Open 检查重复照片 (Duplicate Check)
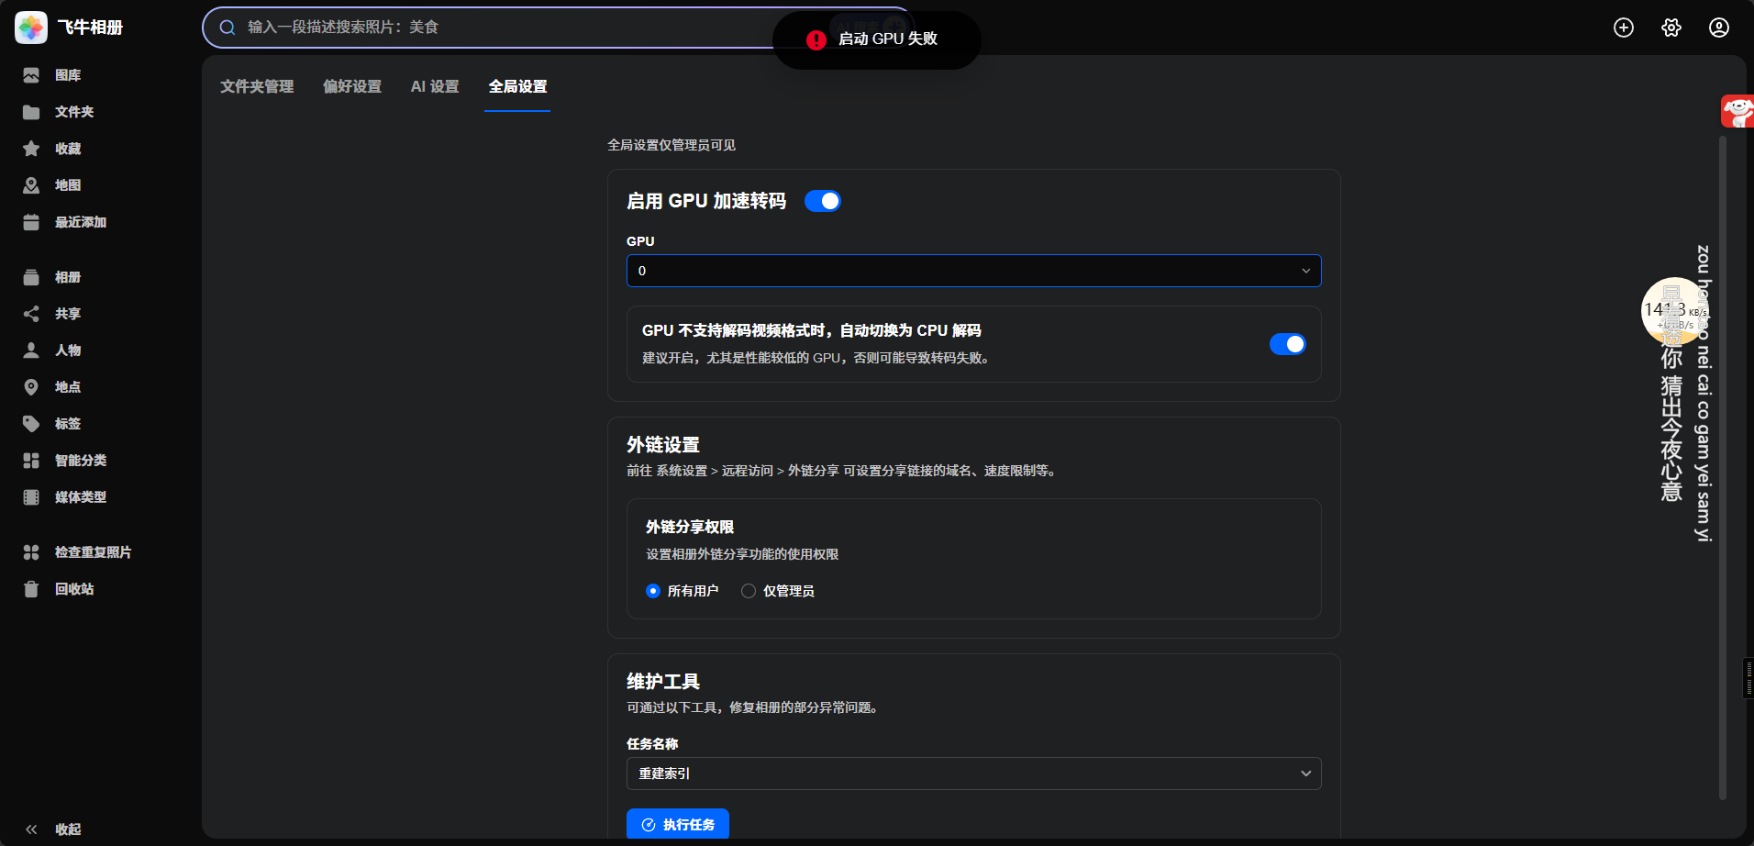The width and height of the screenshot is (1754, 846). [92, 551]
